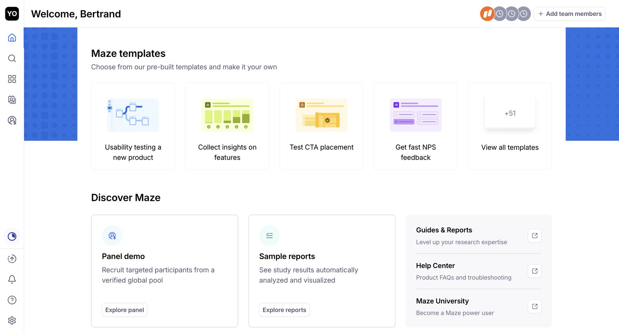
Task: Click 'Choose from our pre-built templates' subtitle
Action: [x=184, y=67]
